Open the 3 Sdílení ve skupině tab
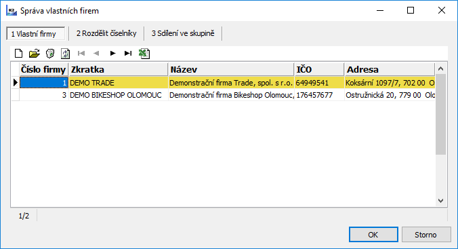This screenshot has width=458, height=249. pos(183,33)
